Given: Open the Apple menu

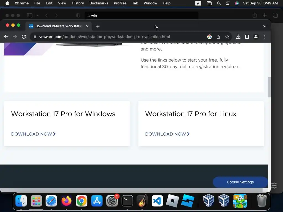Looking at the screenshot, I should (7, 3).
